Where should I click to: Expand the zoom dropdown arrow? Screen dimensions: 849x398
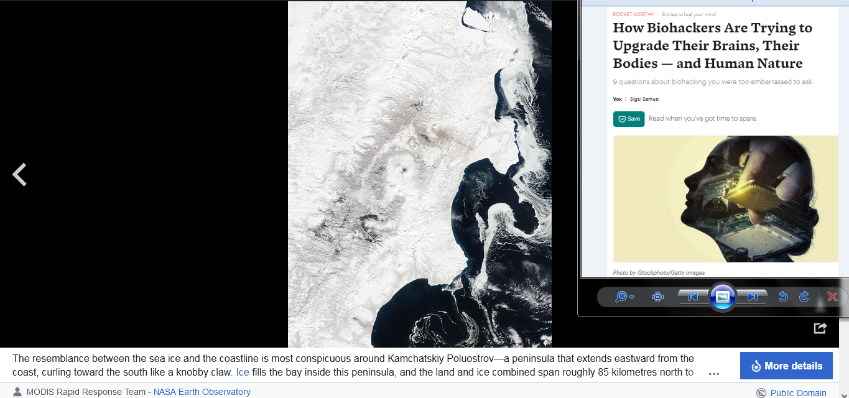click(632, 297)
